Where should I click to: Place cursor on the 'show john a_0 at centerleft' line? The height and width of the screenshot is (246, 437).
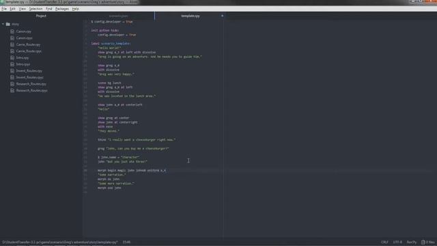pyautogui.click(x=120, y=105)
